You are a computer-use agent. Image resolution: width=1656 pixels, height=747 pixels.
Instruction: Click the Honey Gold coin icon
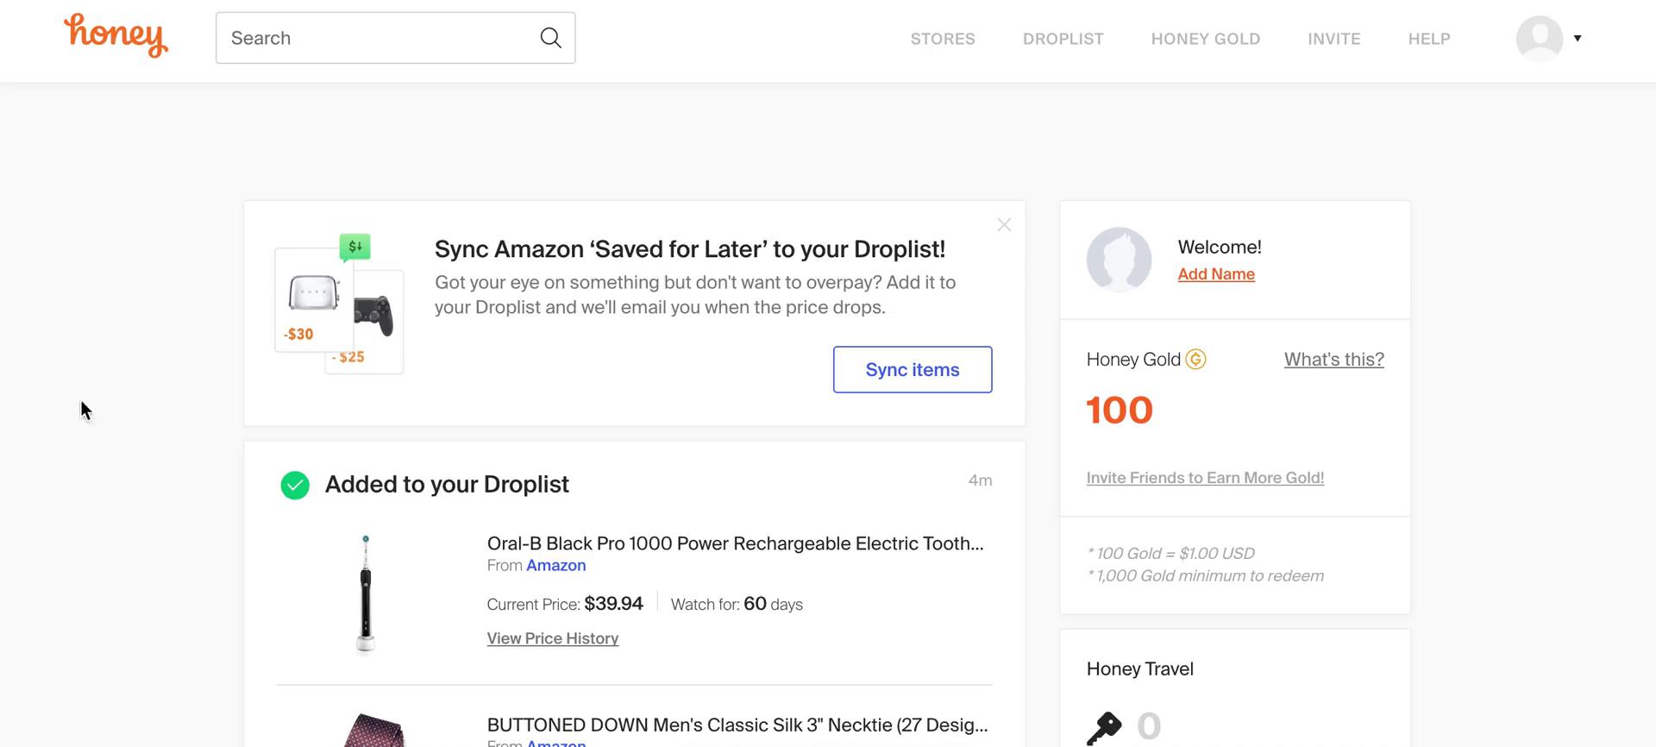(1195, 359)
